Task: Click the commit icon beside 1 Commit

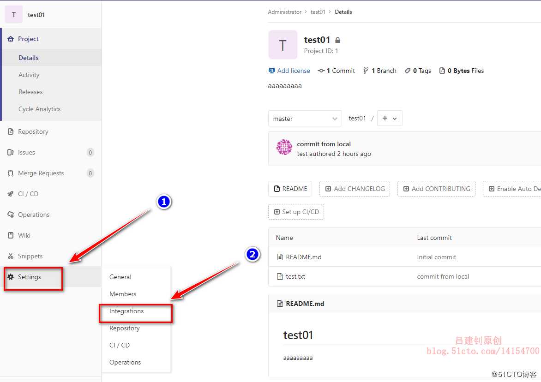Action: 321,71
